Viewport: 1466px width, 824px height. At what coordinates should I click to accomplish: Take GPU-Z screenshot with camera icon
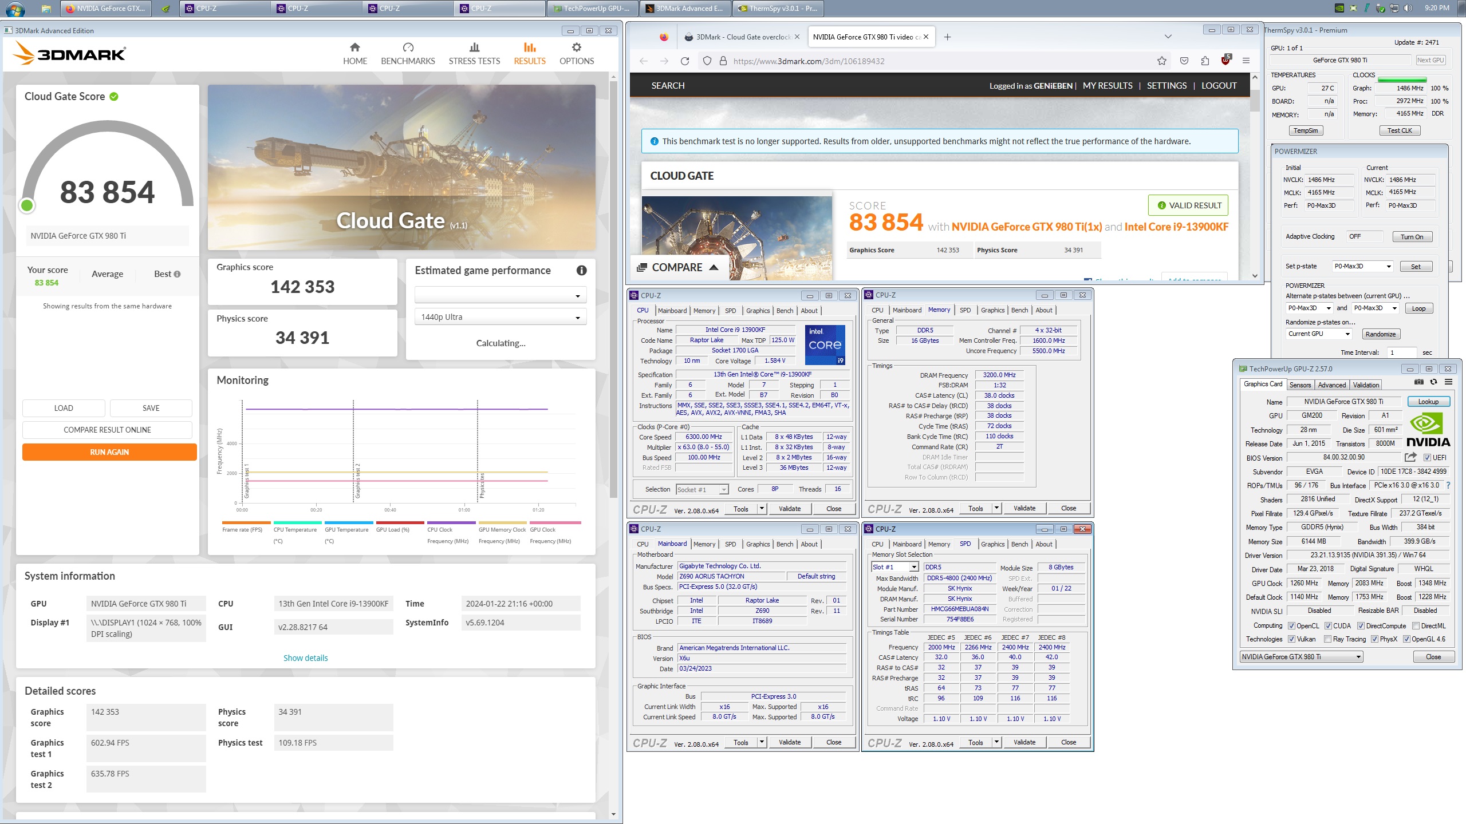1418,382
